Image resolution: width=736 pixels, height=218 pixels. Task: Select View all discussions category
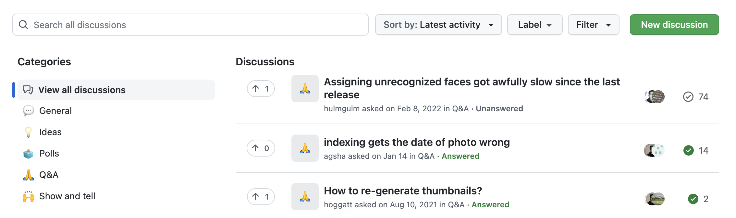point(82,90)
